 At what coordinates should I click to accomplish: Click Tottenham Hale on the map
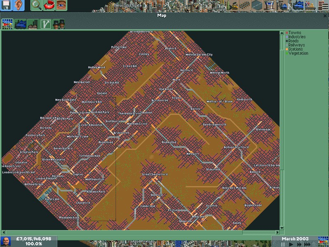[x=90, y=156]
